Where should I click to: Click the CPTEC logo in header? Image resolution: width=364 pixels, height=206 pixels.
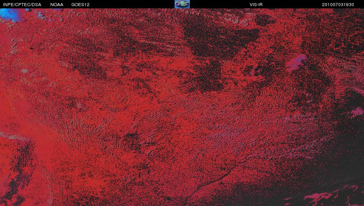coord(182,4)
